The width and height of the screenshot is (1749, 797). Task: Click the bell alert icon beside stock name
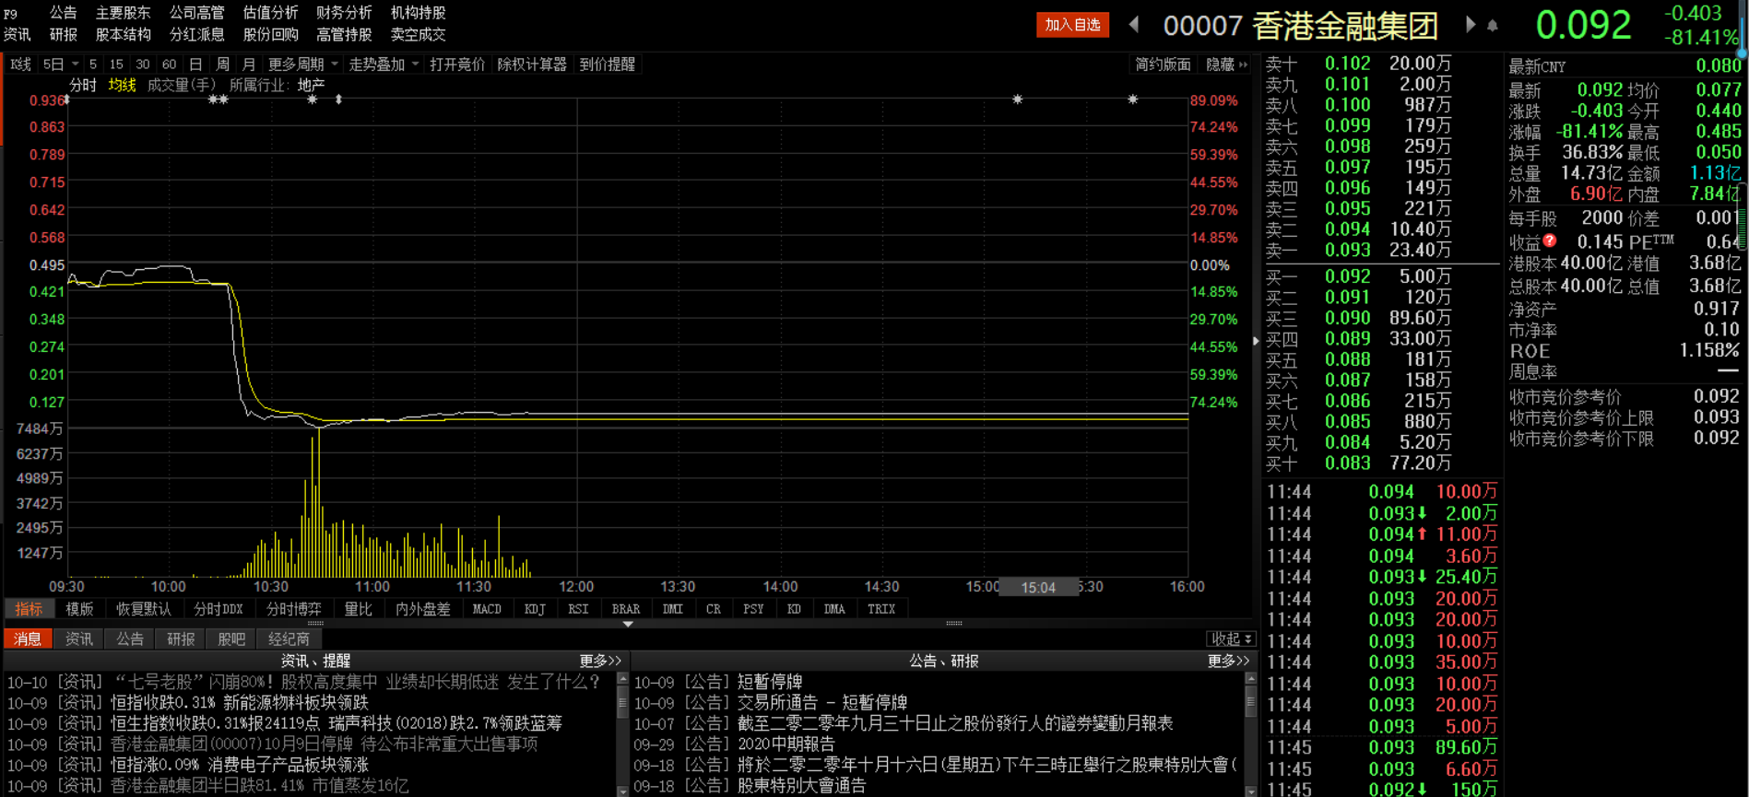(x=1493, y=26)
